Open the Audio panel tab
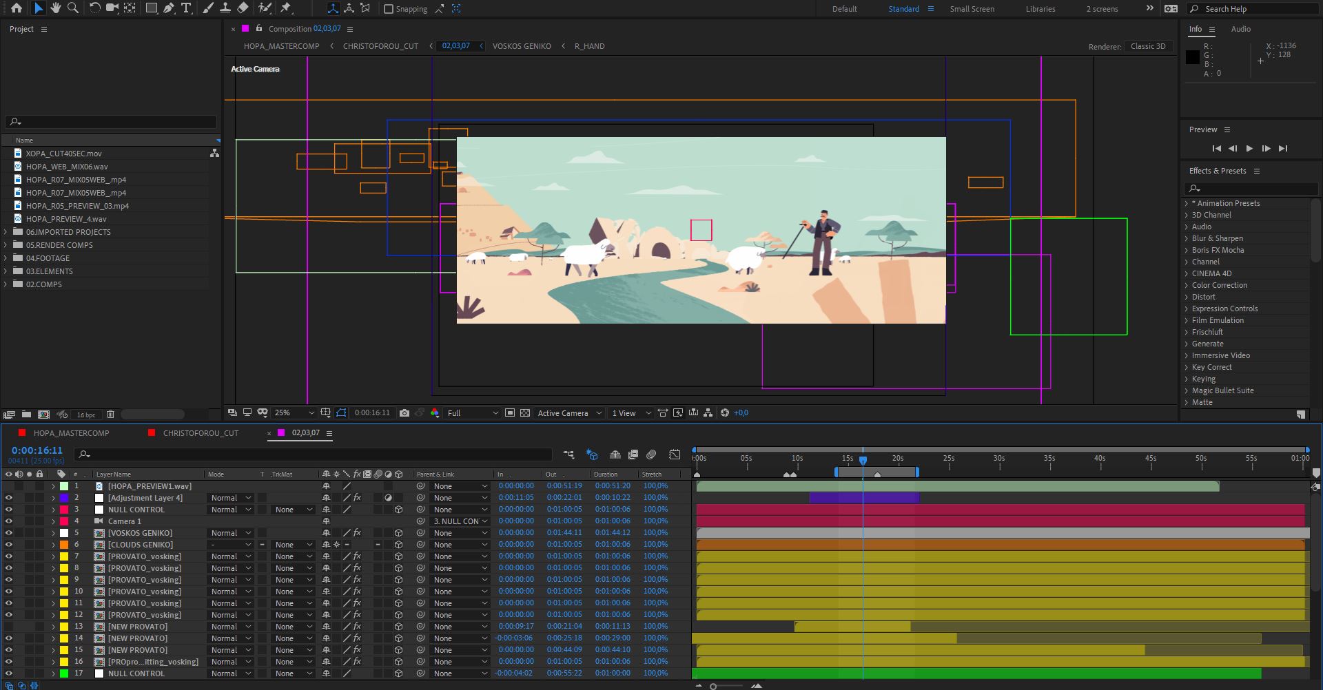The image size is (1323, 690). [x=1240, y=29]
